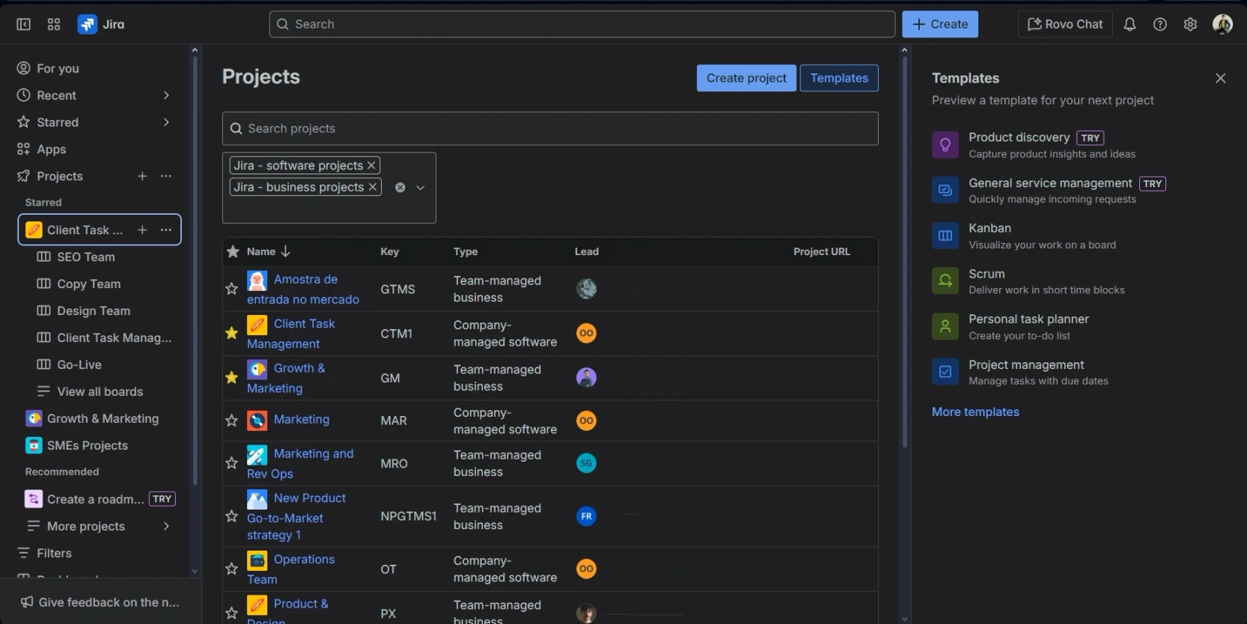The width and height of the screenshot is (1247, 624).
Task: Unstar the Growth & Marketing project row
Action: [x=232, y=378]
